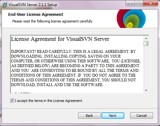Proceed with the Next button
Screen dimensions: 160x126
pyautogui.click(x=113, y=116)
